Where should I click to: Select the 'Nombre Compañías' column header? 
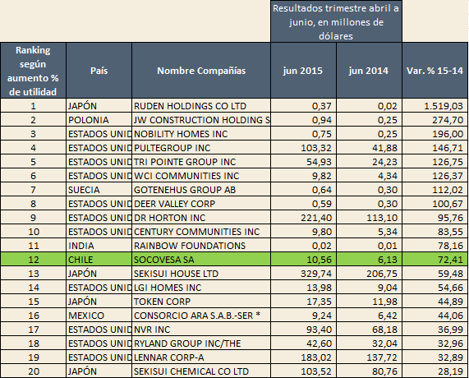(201, 71)
